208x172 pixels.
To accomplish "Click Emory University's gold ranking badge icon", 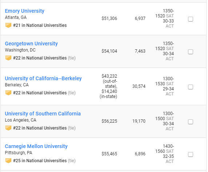I will tap(8, 25).
